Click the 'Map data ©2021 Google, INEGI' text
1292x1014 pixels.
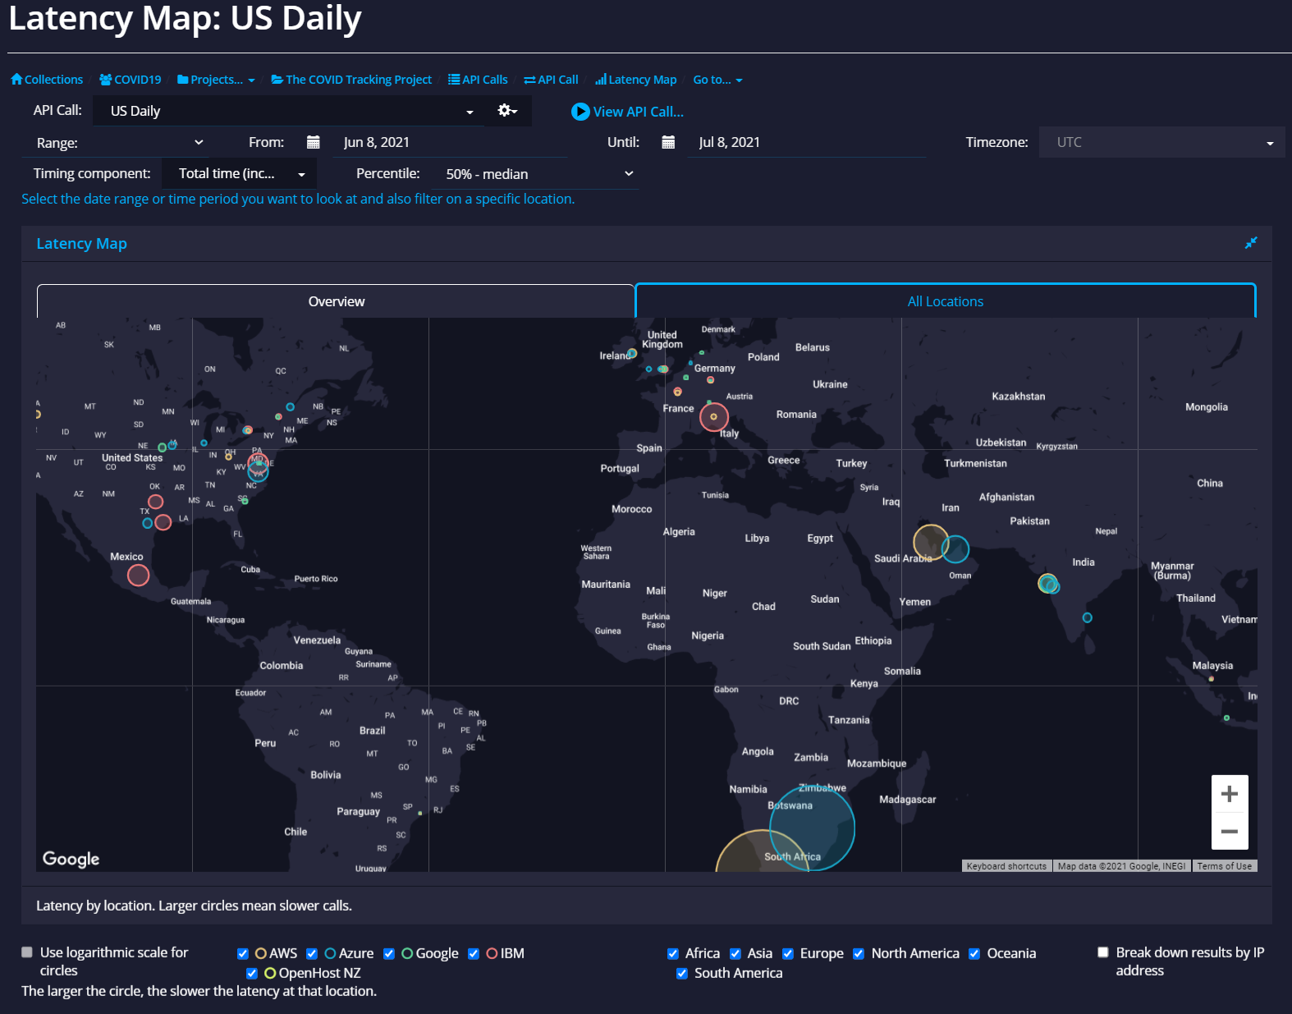pyautogui.click(x=1121, y=866)
